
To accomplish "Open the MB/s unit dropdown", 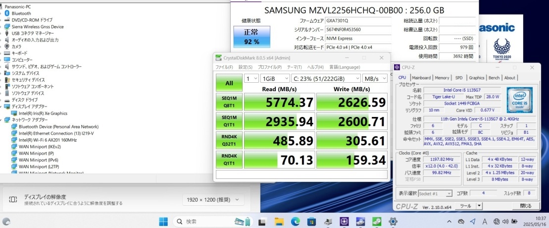I will tap(375, 79).
